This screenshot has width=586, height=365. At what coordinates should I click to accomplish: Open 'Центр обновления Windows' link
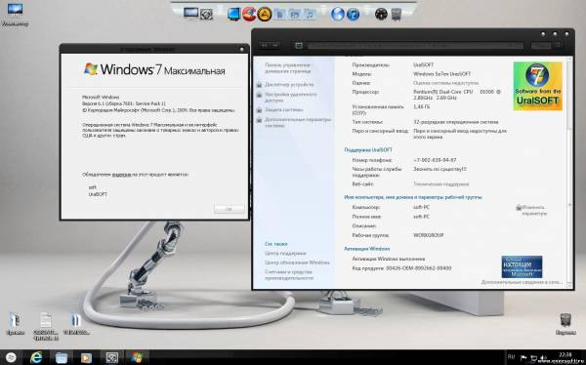tap(297, 263)
